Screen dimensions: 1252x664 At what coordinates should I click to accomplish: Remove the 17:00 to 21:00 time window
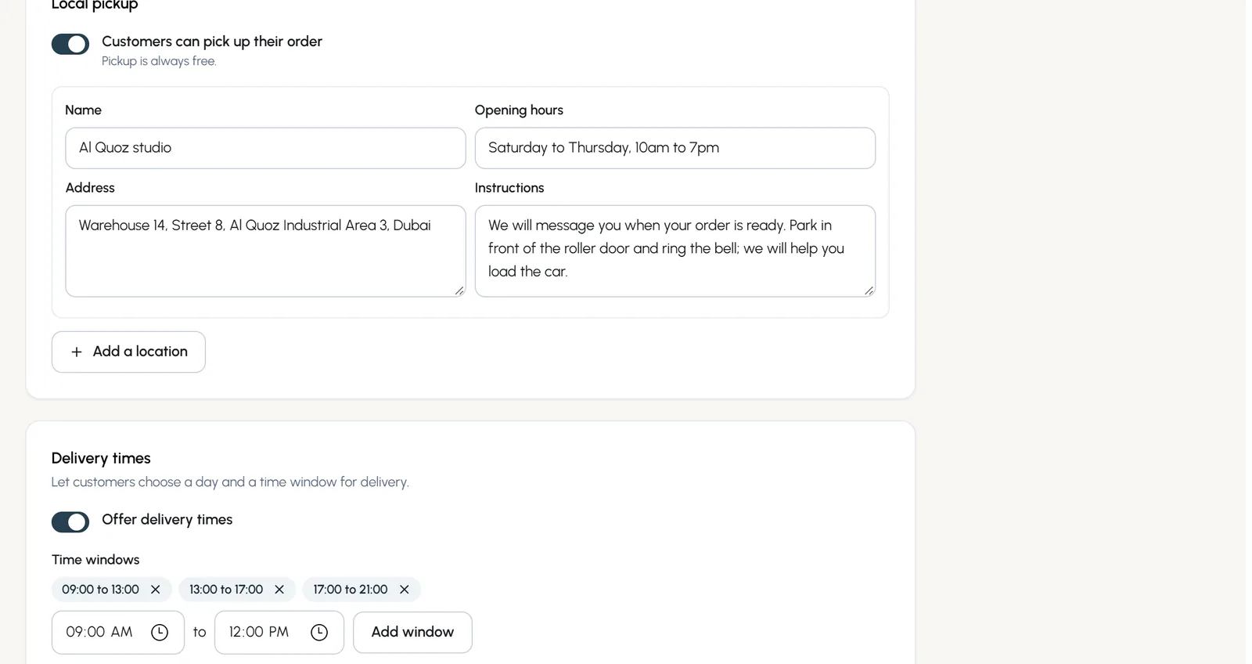[x=405, y=590]
